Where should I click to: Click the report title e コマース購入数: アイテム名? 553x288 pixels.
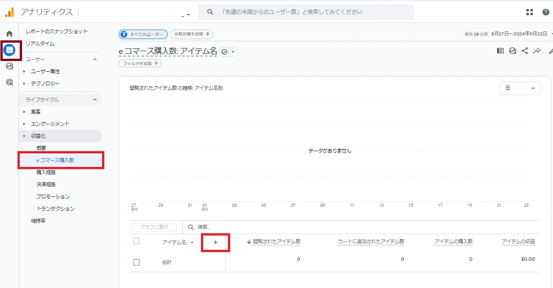point(168,52)
